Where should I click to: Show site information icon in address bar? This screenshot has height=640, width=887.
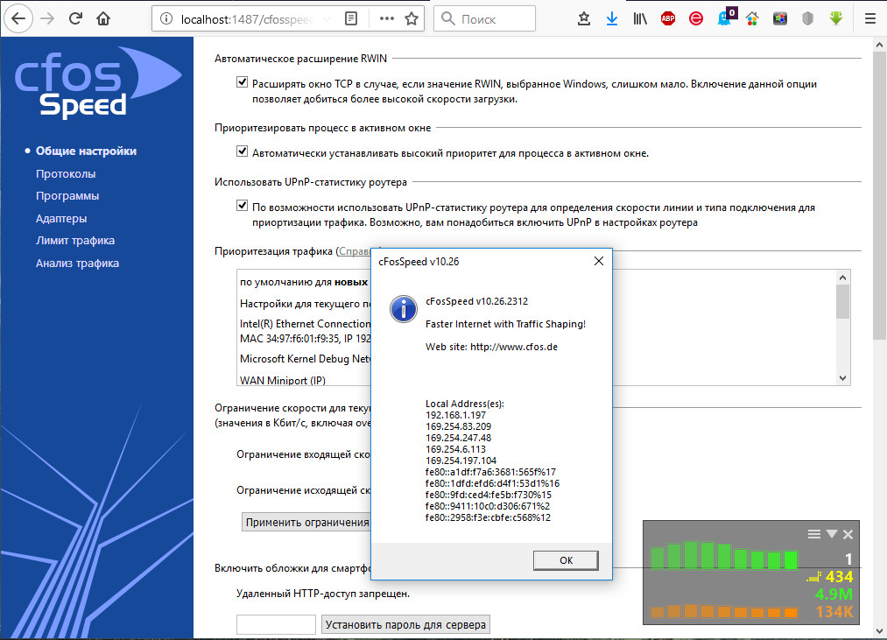(166, 18)
